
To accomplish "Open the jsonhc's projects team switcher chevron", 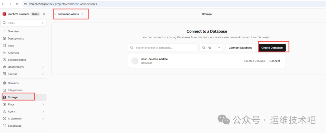I will coord(44,14).
